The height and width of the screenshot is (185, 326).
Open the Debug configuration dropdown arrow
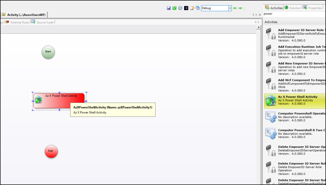pyautogui.click(x=230, y=8)
